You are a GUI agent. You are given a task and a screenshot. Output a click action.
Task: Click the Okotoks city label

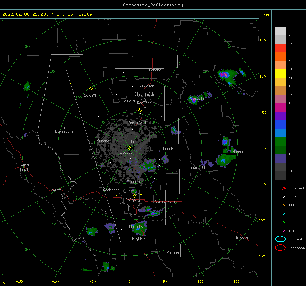[136, 227]
